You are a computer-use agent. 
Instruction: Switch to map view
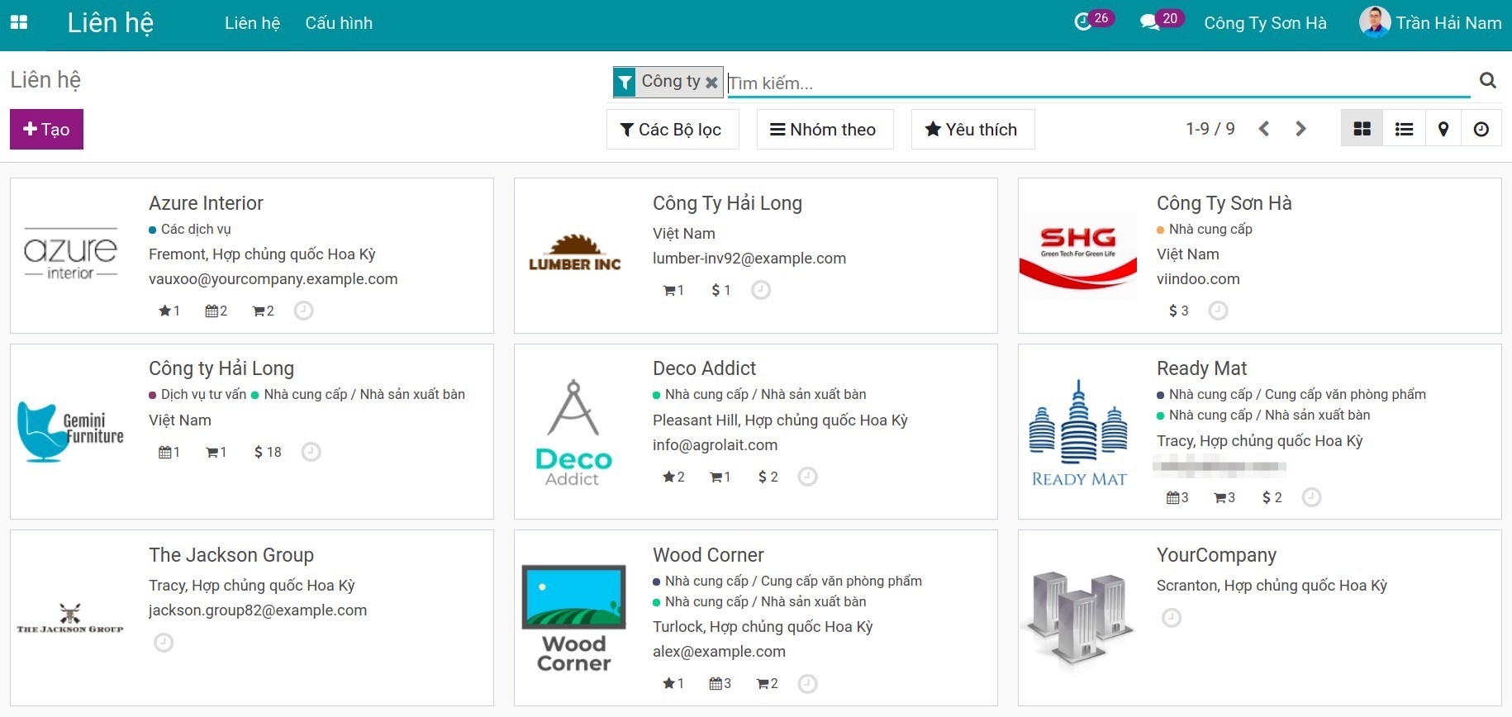tap(1443, 129)
